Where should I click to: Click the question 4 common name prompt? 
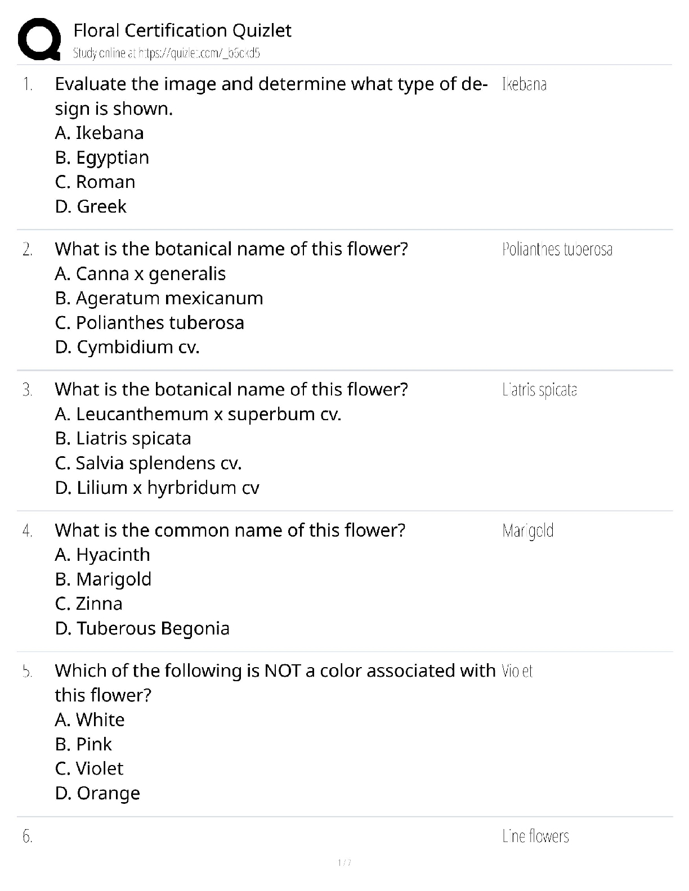click(x=230, y=530)
